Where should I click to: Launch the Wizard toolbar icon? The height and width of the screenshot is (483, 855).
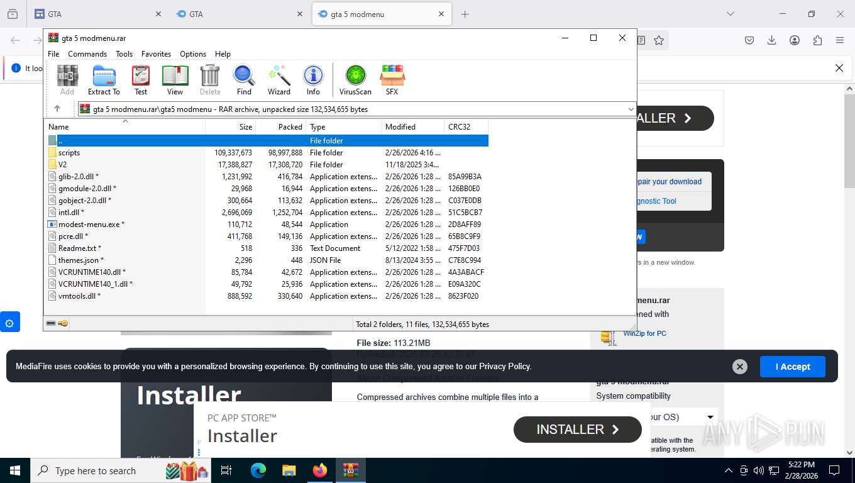[x=279, y=80]
